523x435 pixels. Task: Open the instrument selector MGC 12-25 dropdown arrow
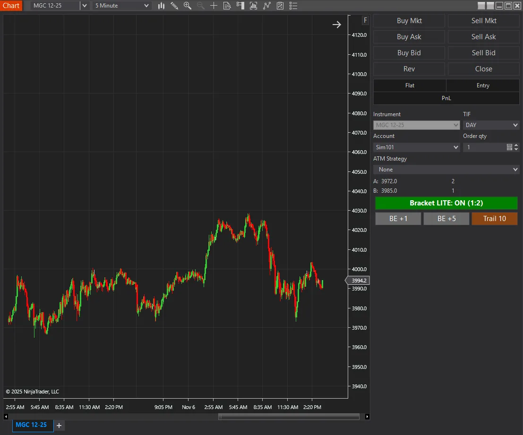coord(85,6)
